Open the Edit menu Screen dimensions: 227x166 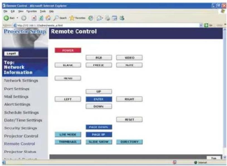point(13,11)
